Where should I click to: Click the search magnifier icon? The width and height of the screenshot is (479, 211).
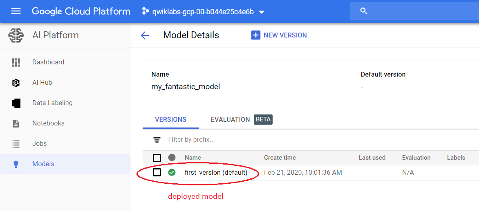coord(363,11)
